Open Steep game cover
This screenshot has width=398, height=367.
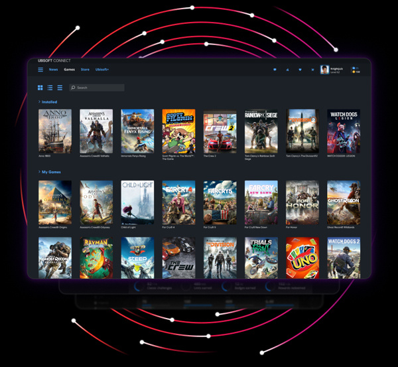pos(137,257)
